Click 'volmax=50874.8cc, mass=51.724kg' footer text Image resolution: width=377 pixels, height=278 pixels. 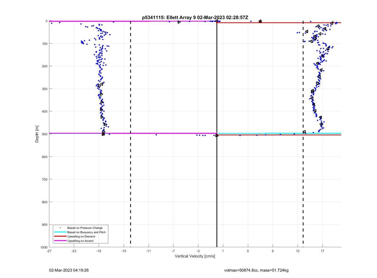coord(256,270)
